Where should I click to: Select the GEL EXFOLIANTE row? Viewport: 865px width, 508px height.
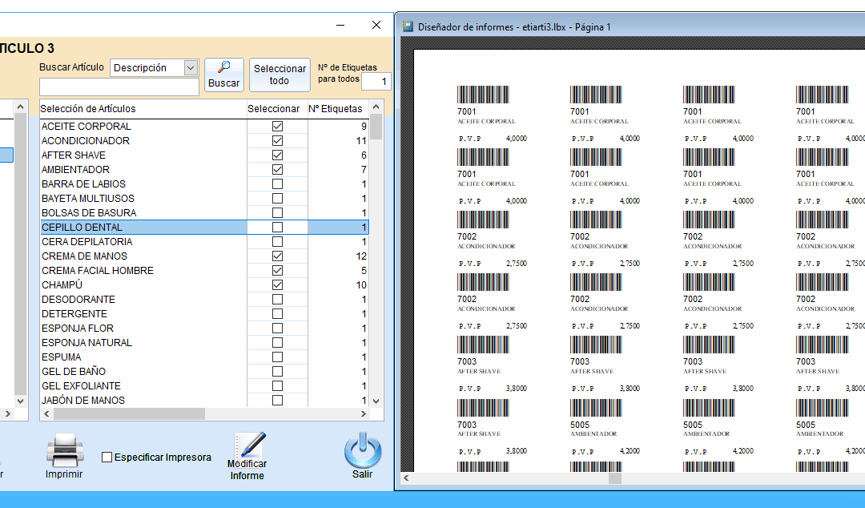point(204,386)
